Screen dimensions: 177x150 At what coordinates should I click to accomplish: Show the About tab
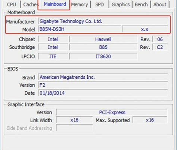(x=160, y=4)
